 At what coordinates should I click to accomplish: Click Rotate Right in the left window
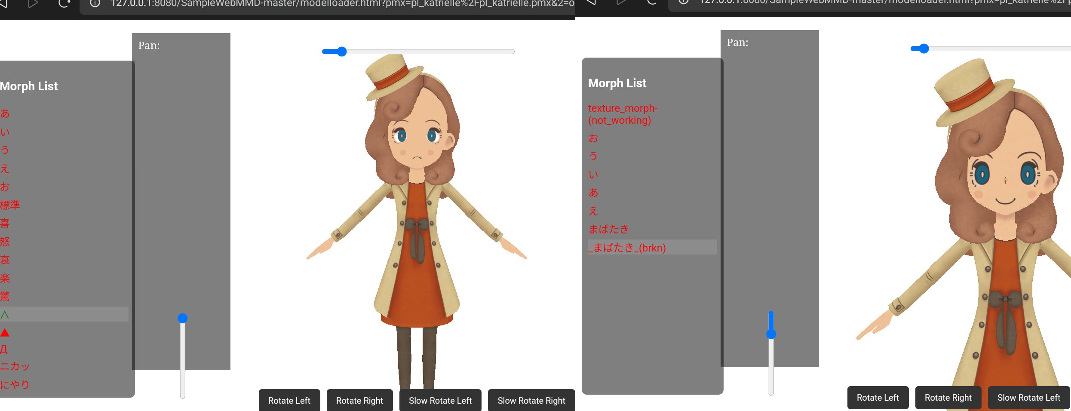pos(359,400)
